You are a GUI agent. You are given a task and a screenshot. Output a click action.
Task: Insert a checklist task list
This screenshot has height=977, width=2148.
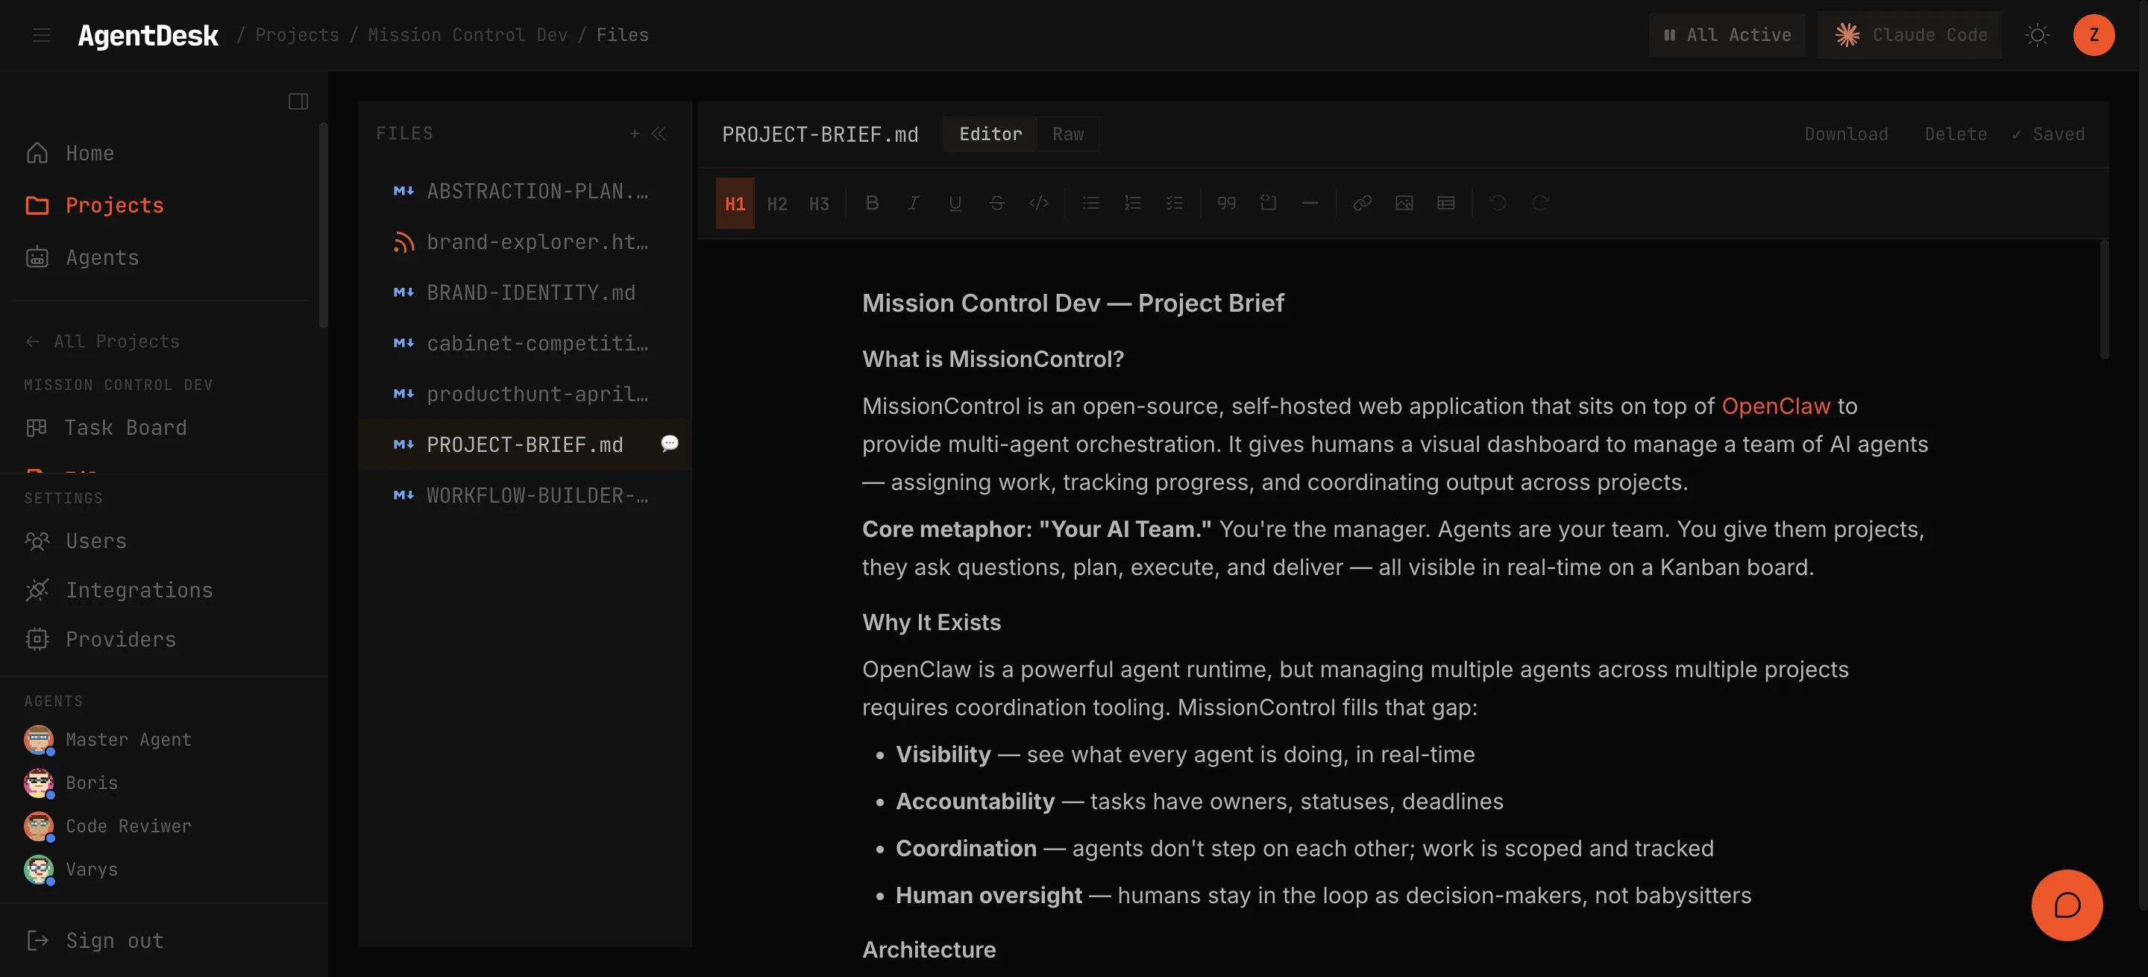[1174, 204]
